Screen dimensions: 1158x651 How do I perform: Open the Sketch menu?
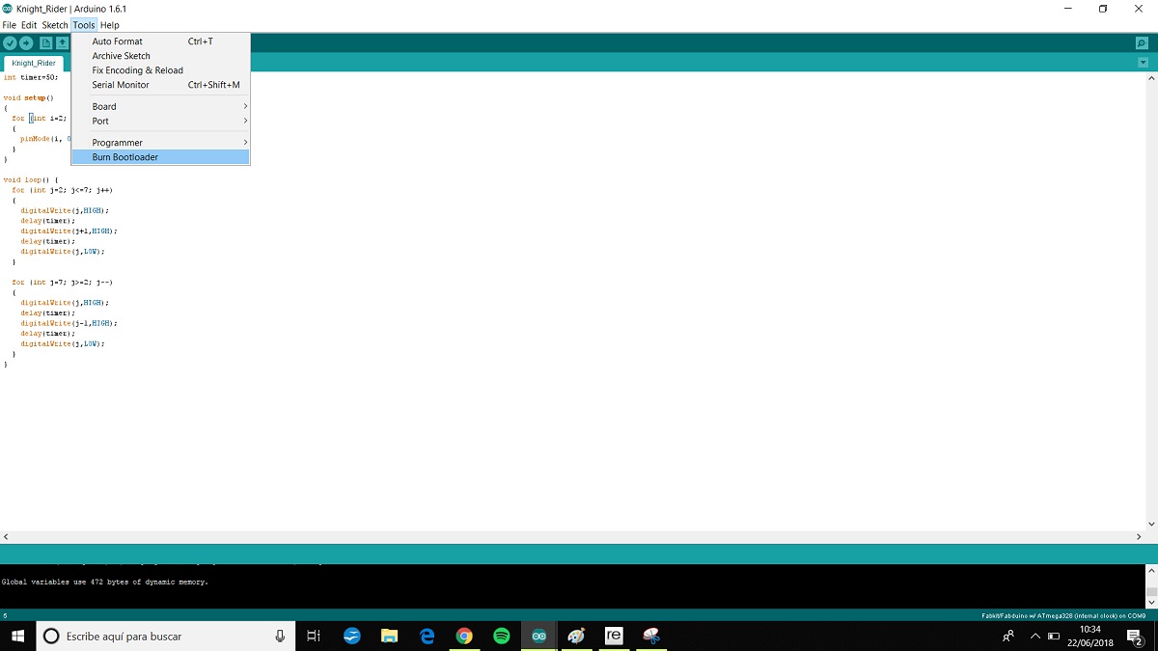(x=55, y=25)
